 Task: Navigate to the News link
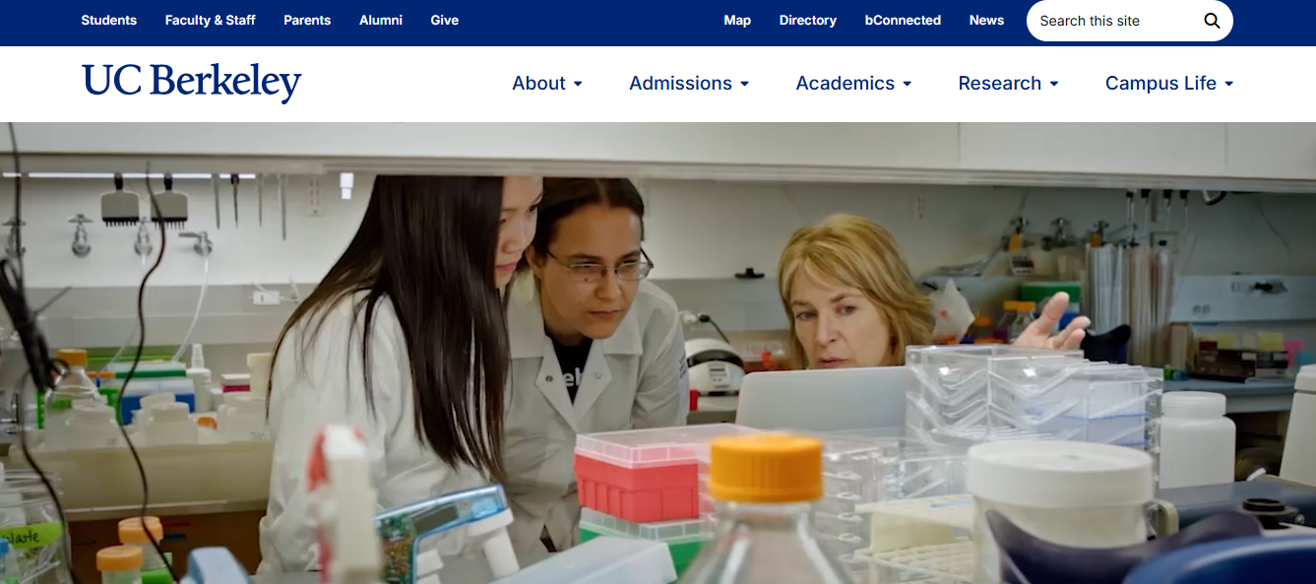(986, 21)
